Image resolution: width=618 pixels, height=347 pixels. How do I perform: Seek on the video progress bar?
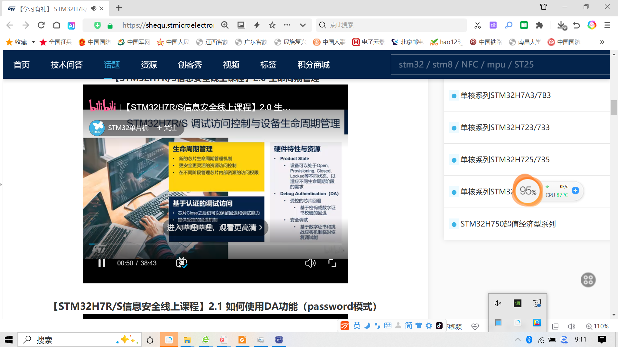click(x=215, y=244)
